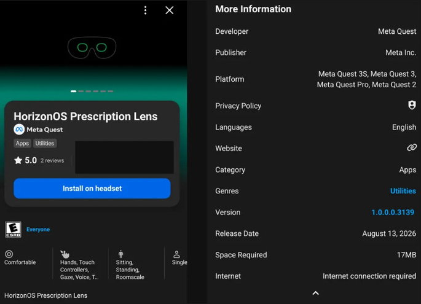Open the three-dot more options menu
The image size is (421, 304).
point(145,10)
